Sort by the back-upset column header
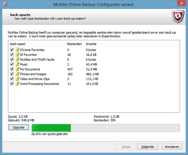 click(x=37, y=44)
